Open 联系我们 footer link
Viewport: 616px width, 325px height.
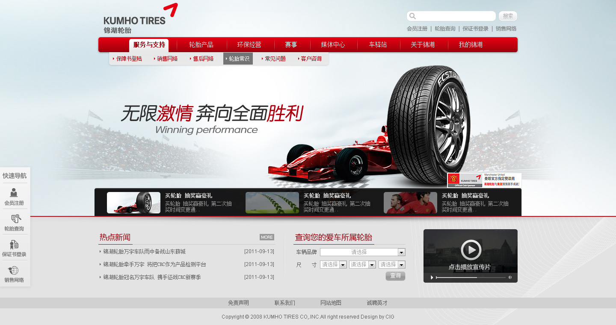[x=284, y=303]
